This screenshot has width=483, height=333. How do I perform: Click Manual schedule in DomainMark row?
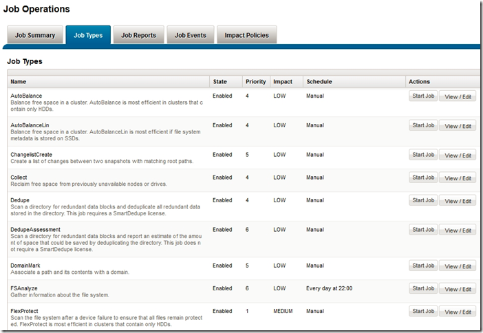click(315, 266)
